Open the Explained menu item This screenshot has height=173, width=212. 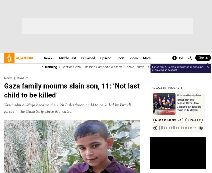tap(88, 58)
